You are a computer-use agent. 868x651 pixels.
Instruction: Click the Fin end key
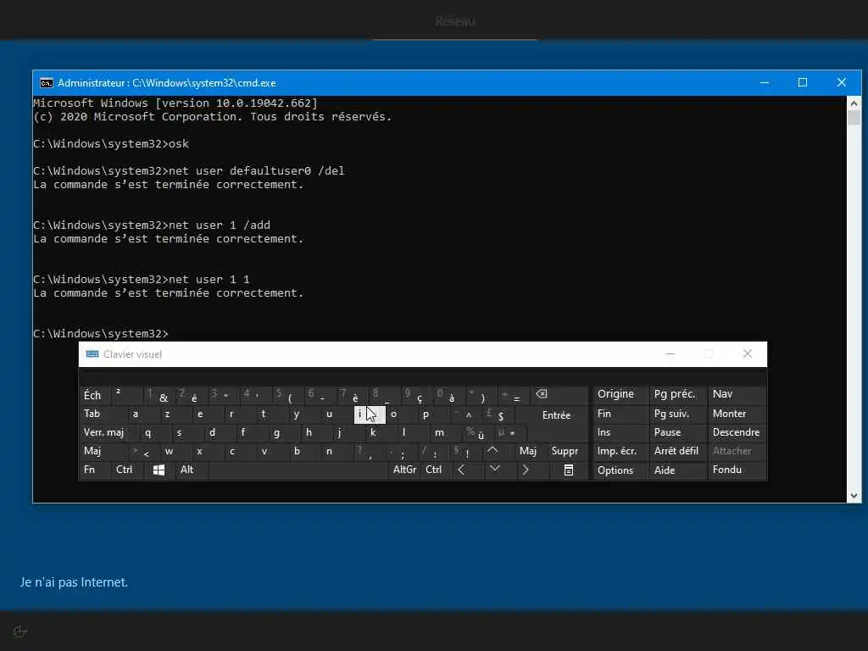619,414
